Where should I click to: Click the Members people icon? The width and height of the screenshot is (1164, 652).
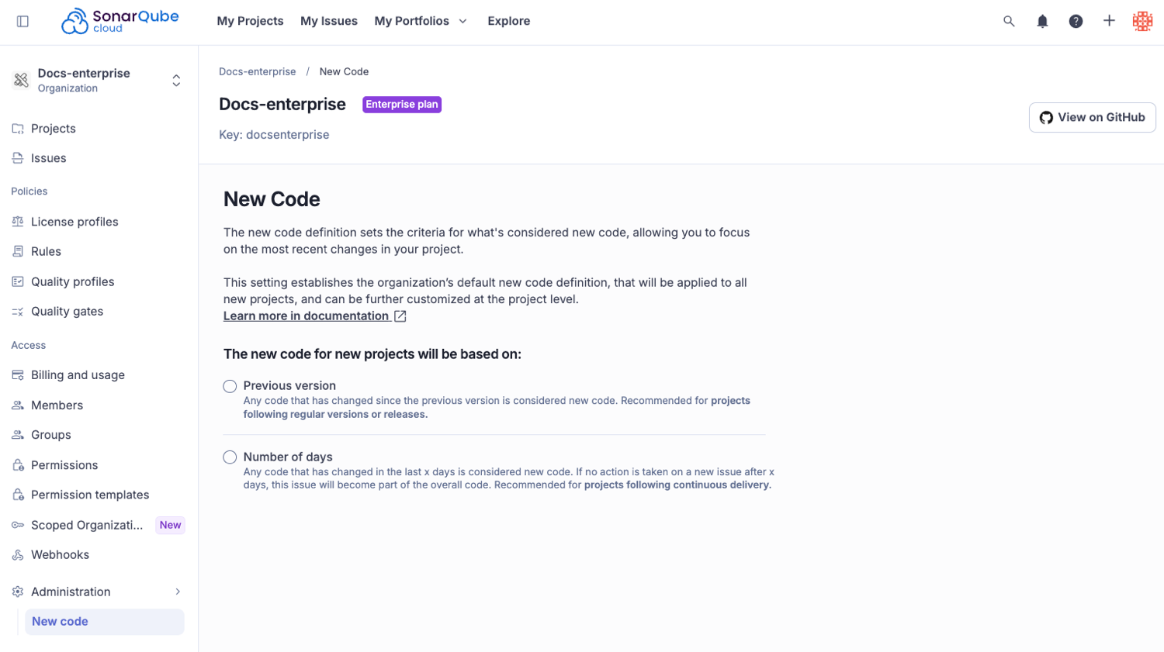pos(18,405)
